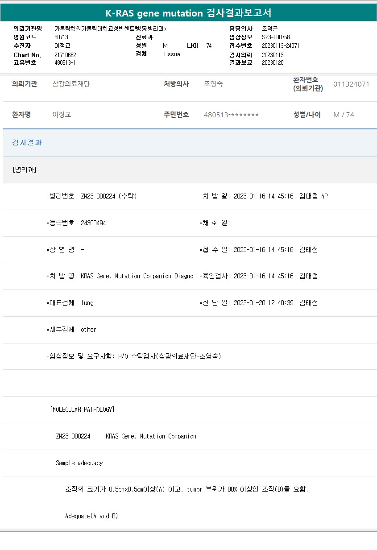Click 진단일 timestamp 2023-01-20 12:40:39
Viewport: 377px width, 550px height.
(263, 303)
